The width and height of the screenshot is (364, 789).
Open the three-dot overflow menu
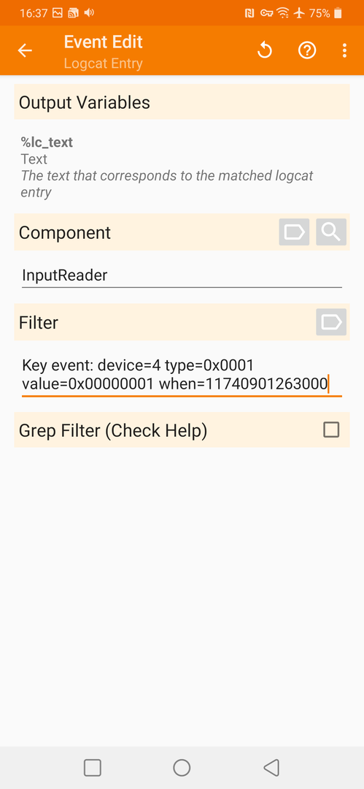coord(344,50)
